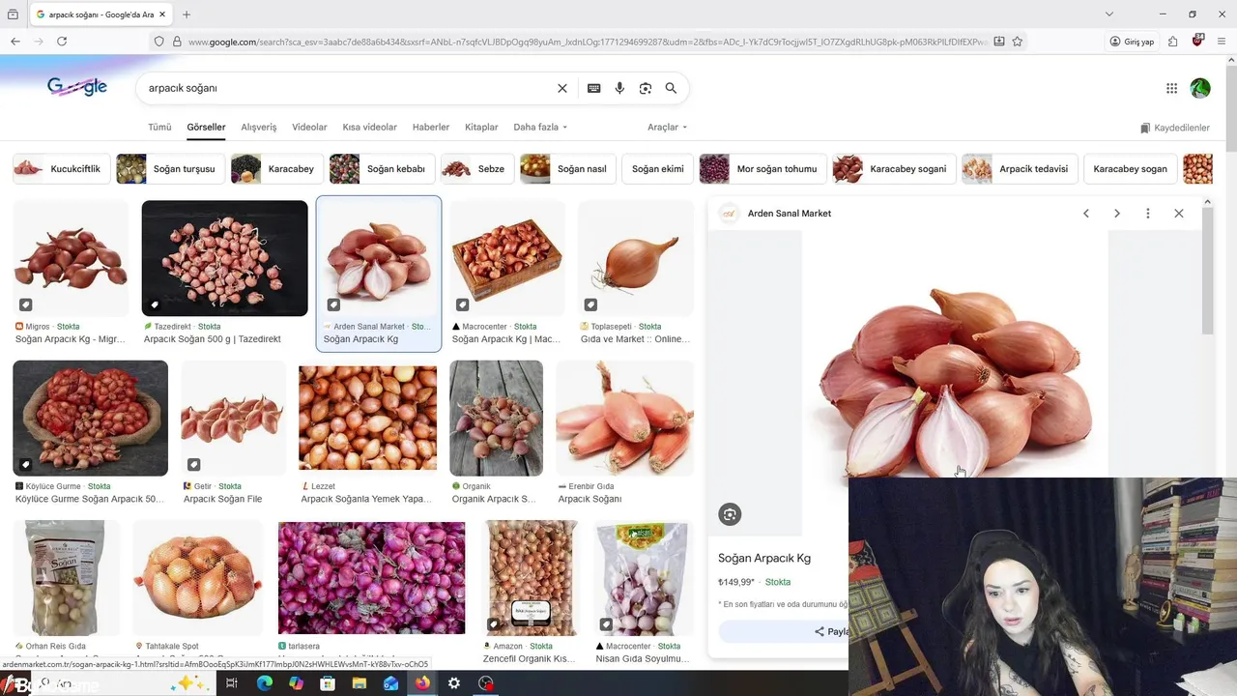Switch to the Videolar tab
Viewport: 1237px width, 696px height.
click(309, 128)
